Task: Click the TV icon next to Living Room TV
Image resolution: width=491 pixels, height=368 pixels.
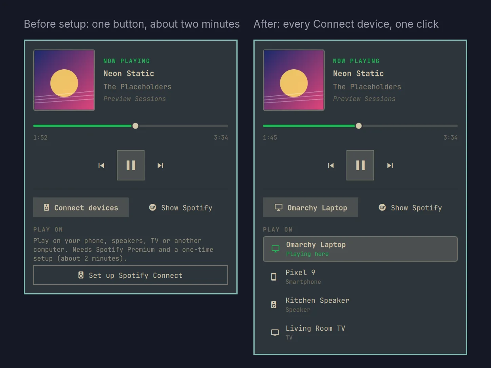Action: point(275,332)
